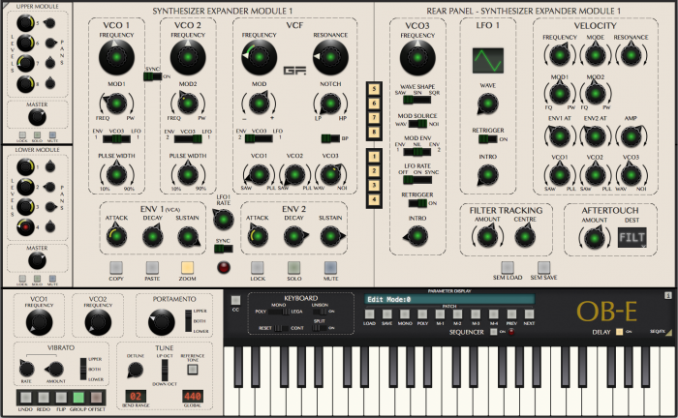
Task: Click the M-2 memory button
Action: click(x=457, y=313)
